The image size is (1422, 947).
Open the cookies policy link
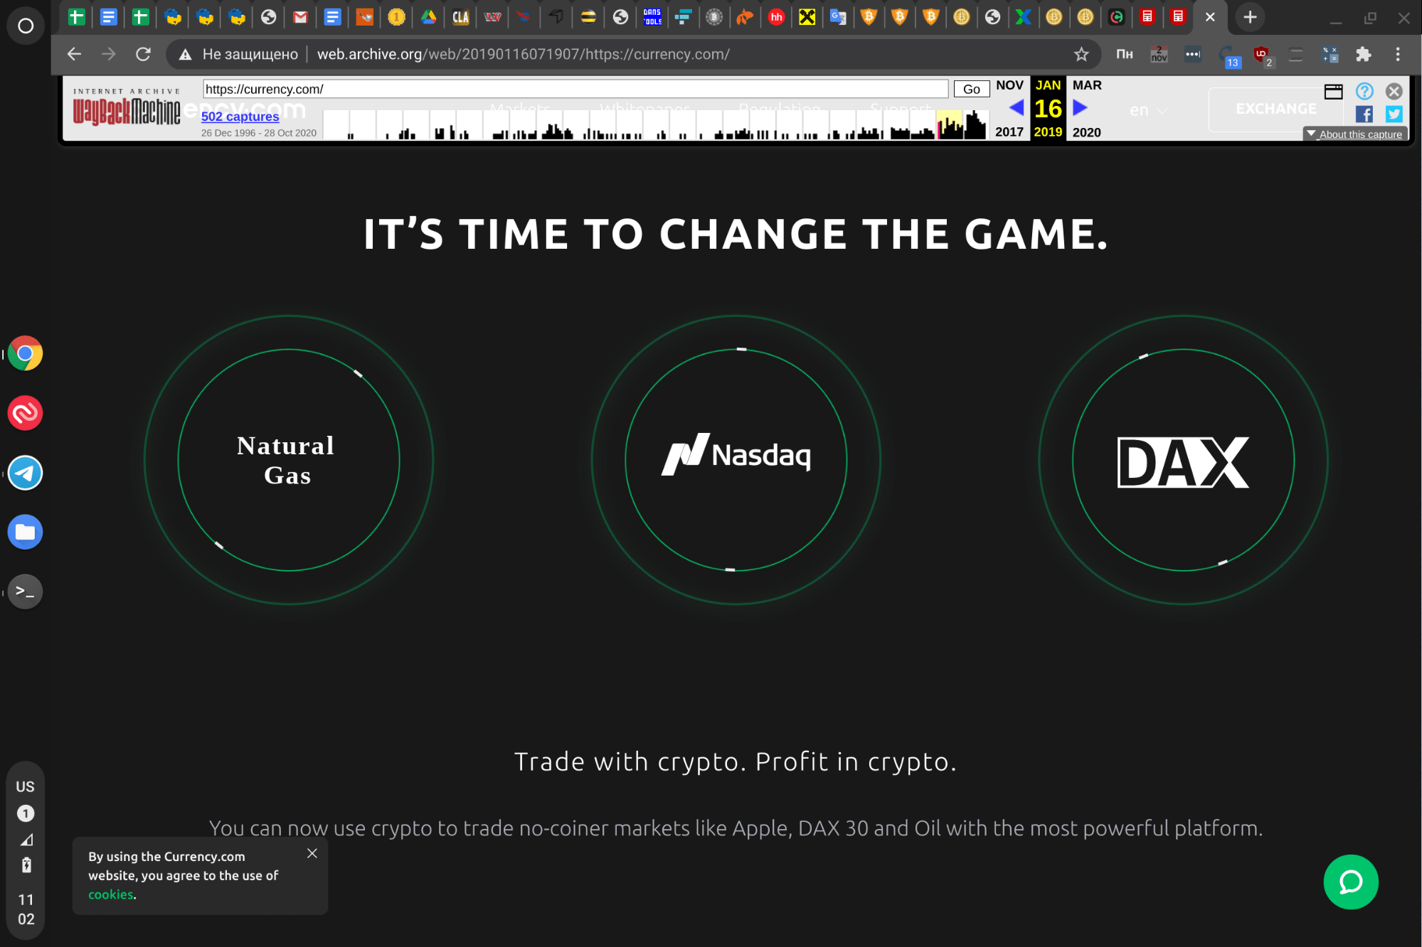110,894
